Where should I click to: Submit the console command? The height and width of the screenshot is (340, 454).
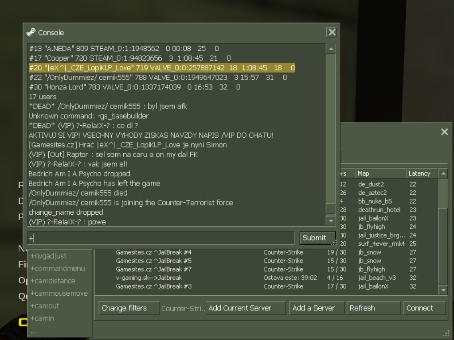pos(317,238)
